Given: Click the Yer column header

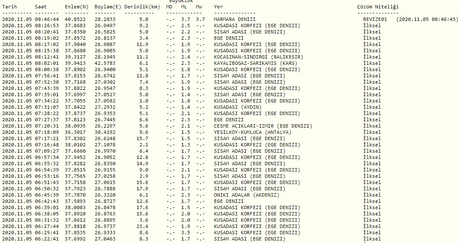Looking at the screenshot, I should point(218,7).
